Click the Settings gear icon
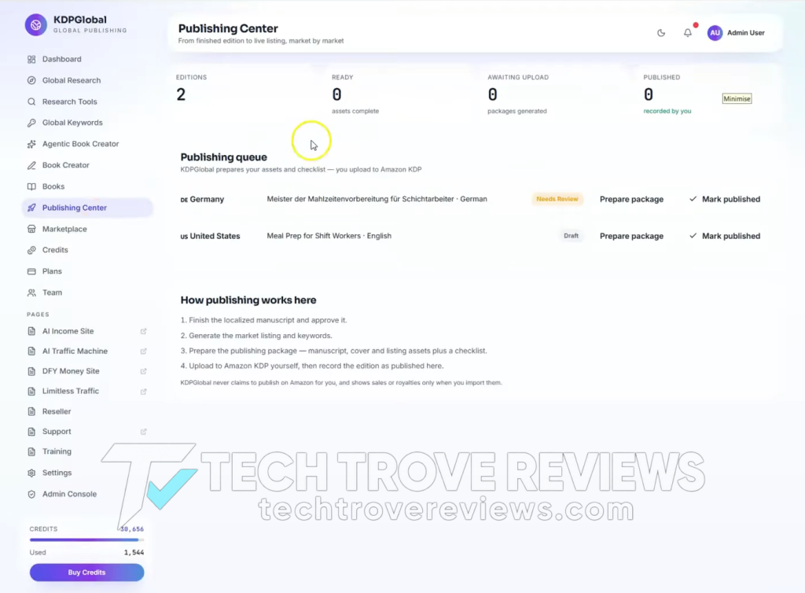The image size is (805, 593). (31, 473)
